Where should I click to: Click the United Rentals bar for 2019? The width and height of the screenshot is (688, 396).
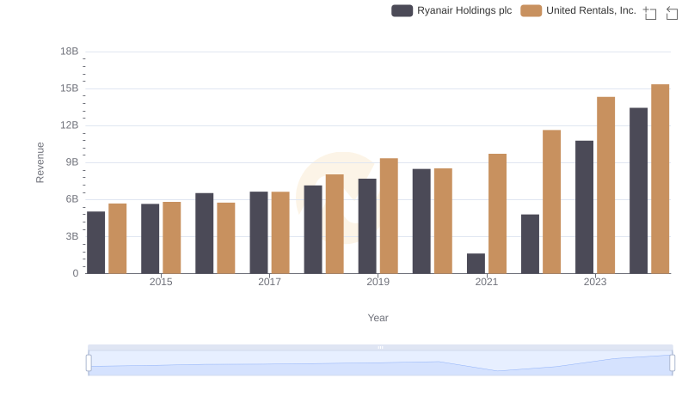389,216
